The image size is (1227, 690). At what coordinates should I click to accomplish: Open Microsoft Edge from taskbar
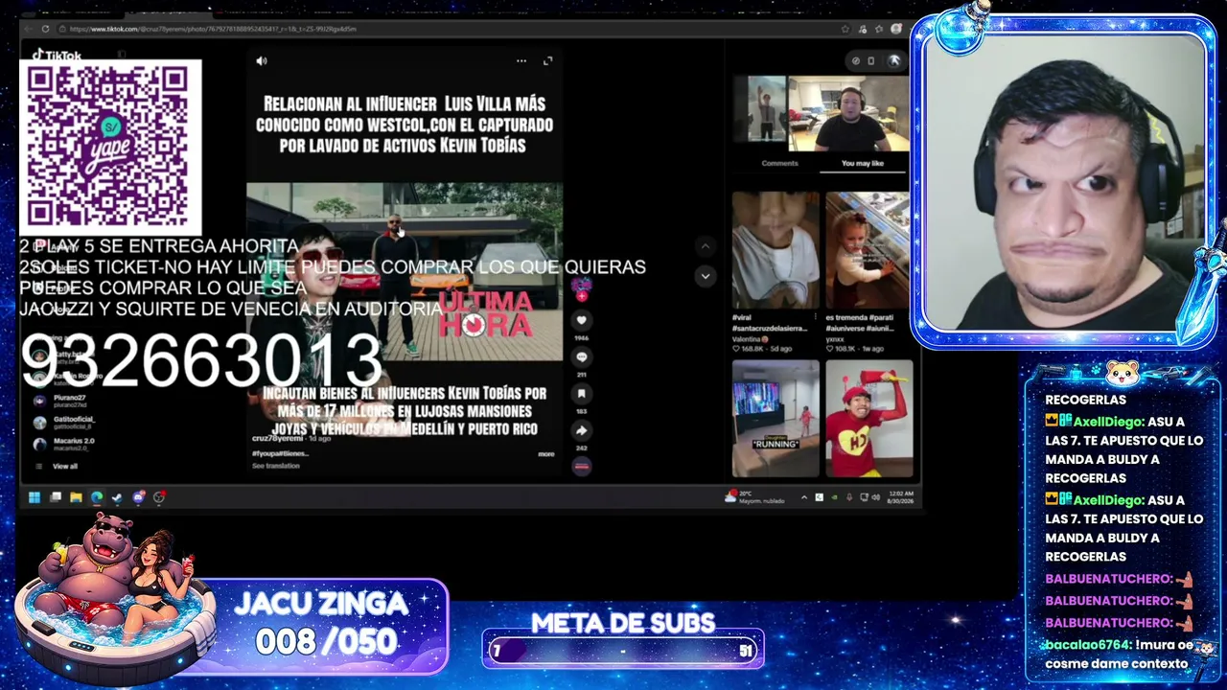point(97,496)
